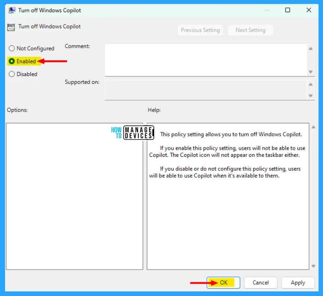Click Apply to save the policy
Screen dimensions: 323x296
point(298,283)
